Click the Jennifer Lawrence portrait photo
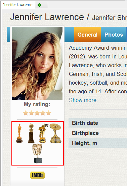This screenshot has height=186, width=127. coord(37,63)
